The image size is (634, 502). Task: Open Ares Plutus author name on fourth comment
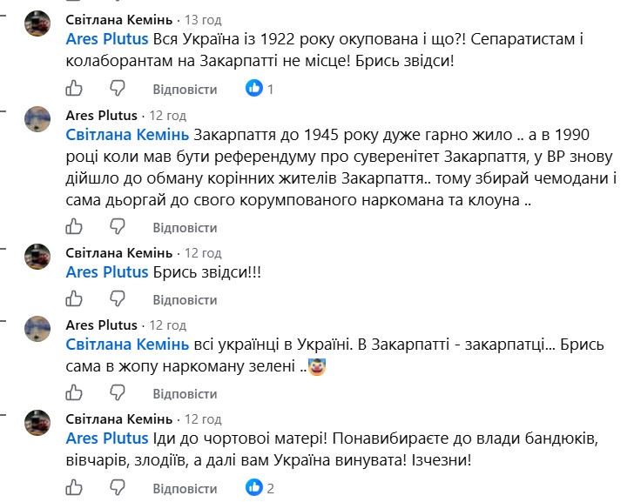coord(102,325)
